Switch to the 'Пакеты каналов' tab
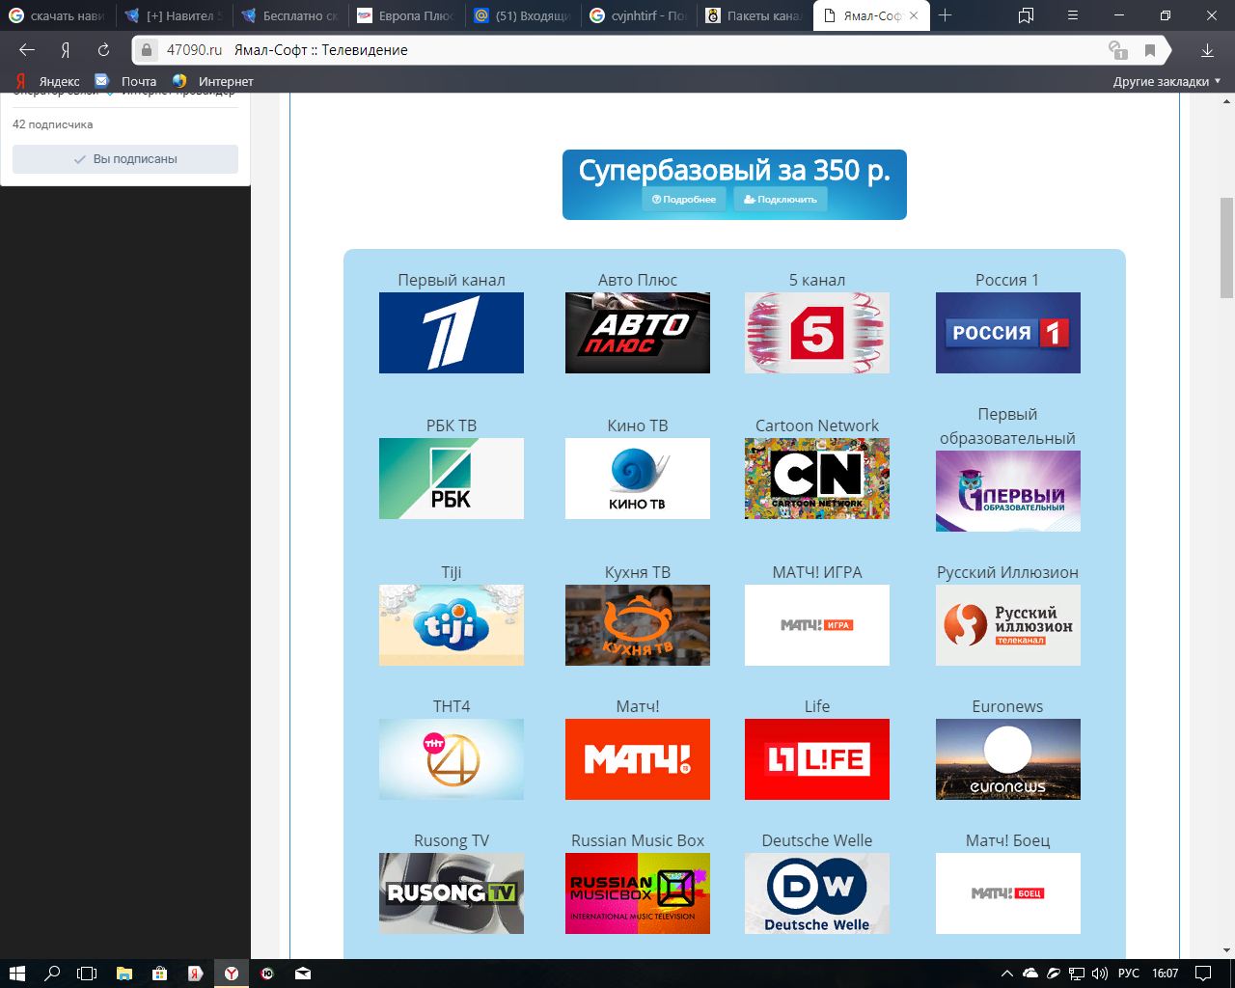Image resolution: width=1235 pixels, height=988 pixels. coord(754,15)
